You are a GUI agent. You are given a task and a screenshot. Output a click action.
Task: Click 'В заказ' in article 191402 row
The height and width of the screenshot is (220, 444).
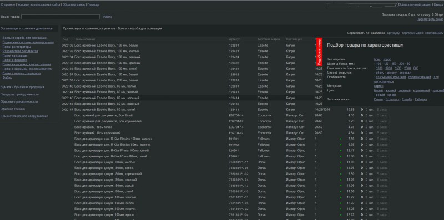click(382, 145)
